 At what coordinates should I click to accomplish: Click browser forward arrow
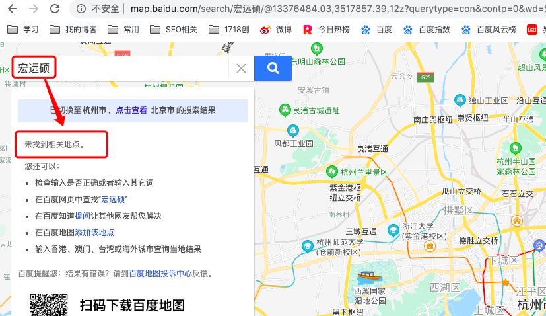(x=34, y=9)
